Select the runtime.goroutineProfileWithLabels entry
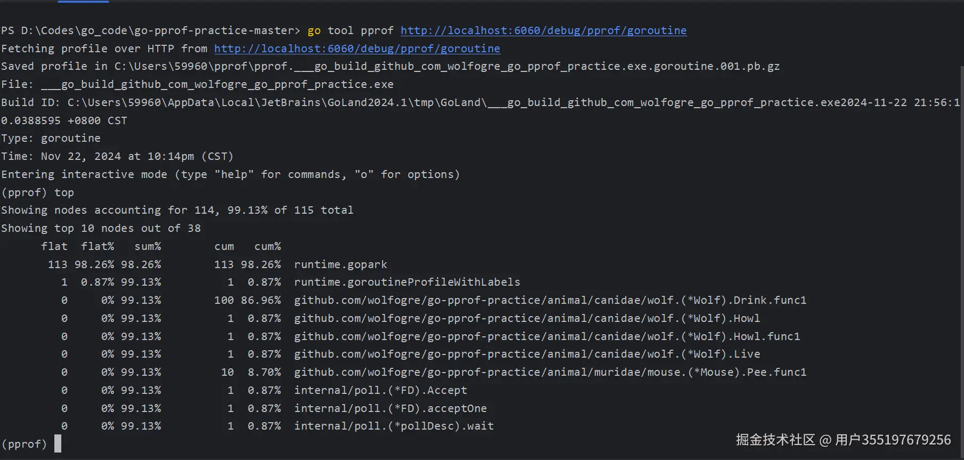The image size is (964, 460). pyautogui.click(x=407, y=282)
